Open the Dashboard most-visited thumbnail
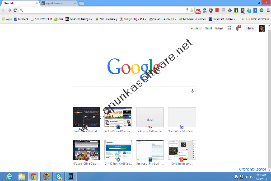Screen dimensions: 271x181 pyautogui.click(x=150, y=150)
